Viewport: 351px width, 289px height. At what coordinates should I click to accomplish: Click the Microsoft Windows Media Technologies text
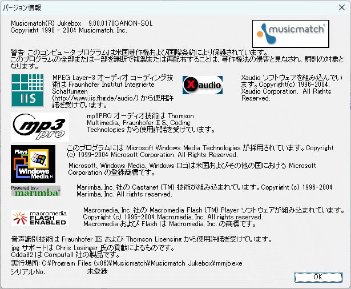pos(200,151)
